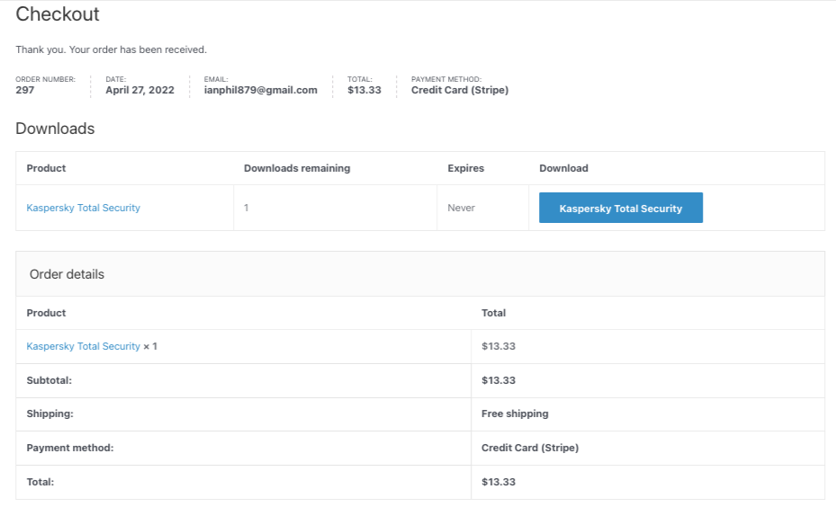Select the order number 297
Screen dimensions: 836x507
(25, 90)
